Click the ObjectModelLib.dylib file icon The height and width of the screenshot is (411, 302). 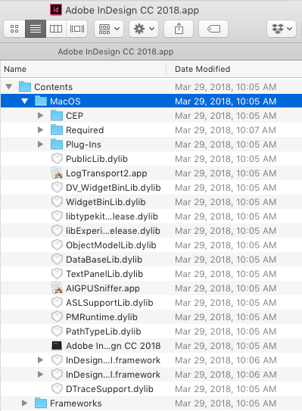57,244
